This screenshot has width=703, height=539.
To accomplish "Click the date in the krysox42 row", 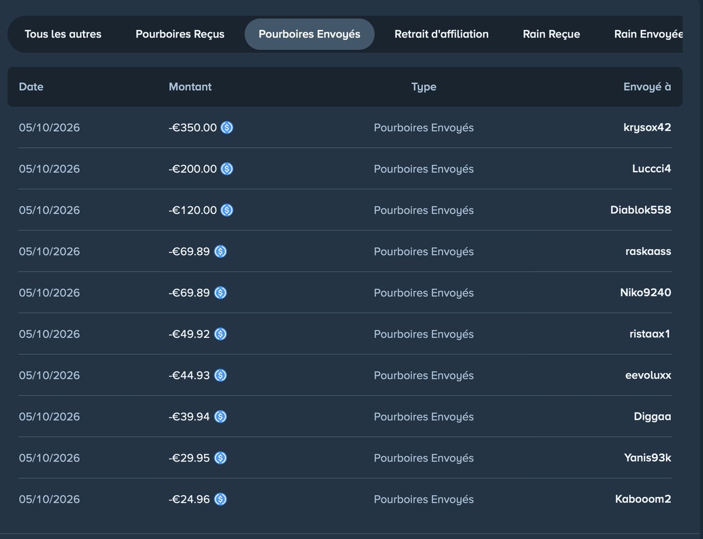I will (49, 127).
